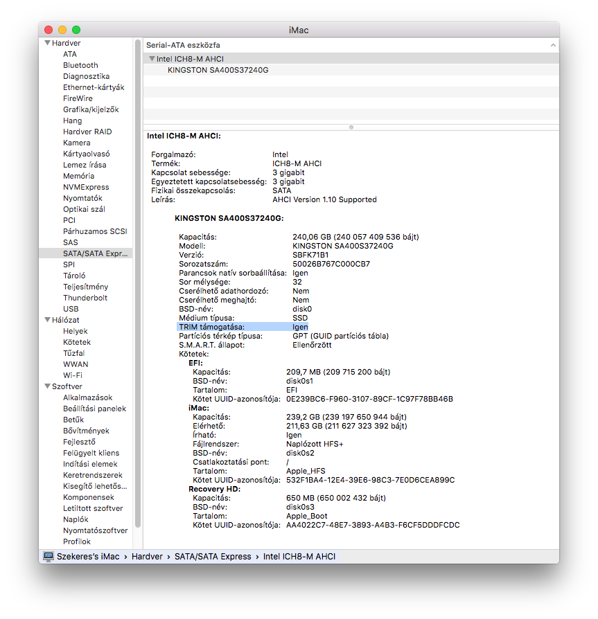Open Kisegítő lehetős... sidebar item
The width and height of the screenshot is (598, 619).
click(x=95, y=485)
